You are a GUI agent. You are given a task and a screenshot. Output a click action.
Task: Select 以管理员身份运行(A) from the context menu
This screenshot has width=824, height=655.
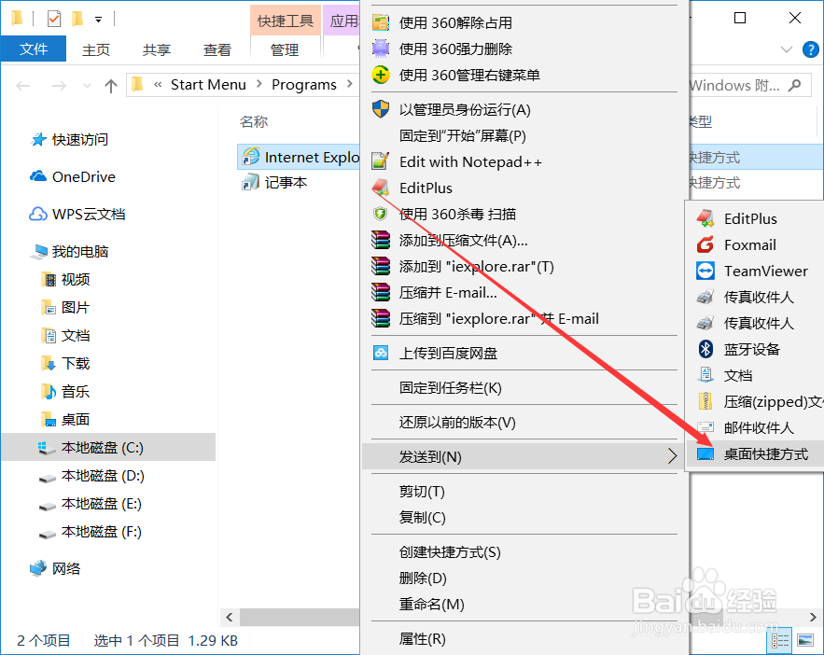464,109
